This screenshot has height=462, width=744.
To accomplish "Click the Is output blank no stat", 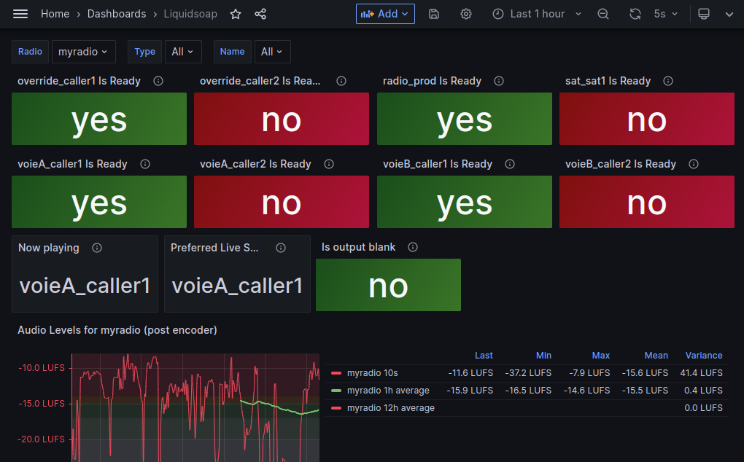I will click(x=388, y=286).
